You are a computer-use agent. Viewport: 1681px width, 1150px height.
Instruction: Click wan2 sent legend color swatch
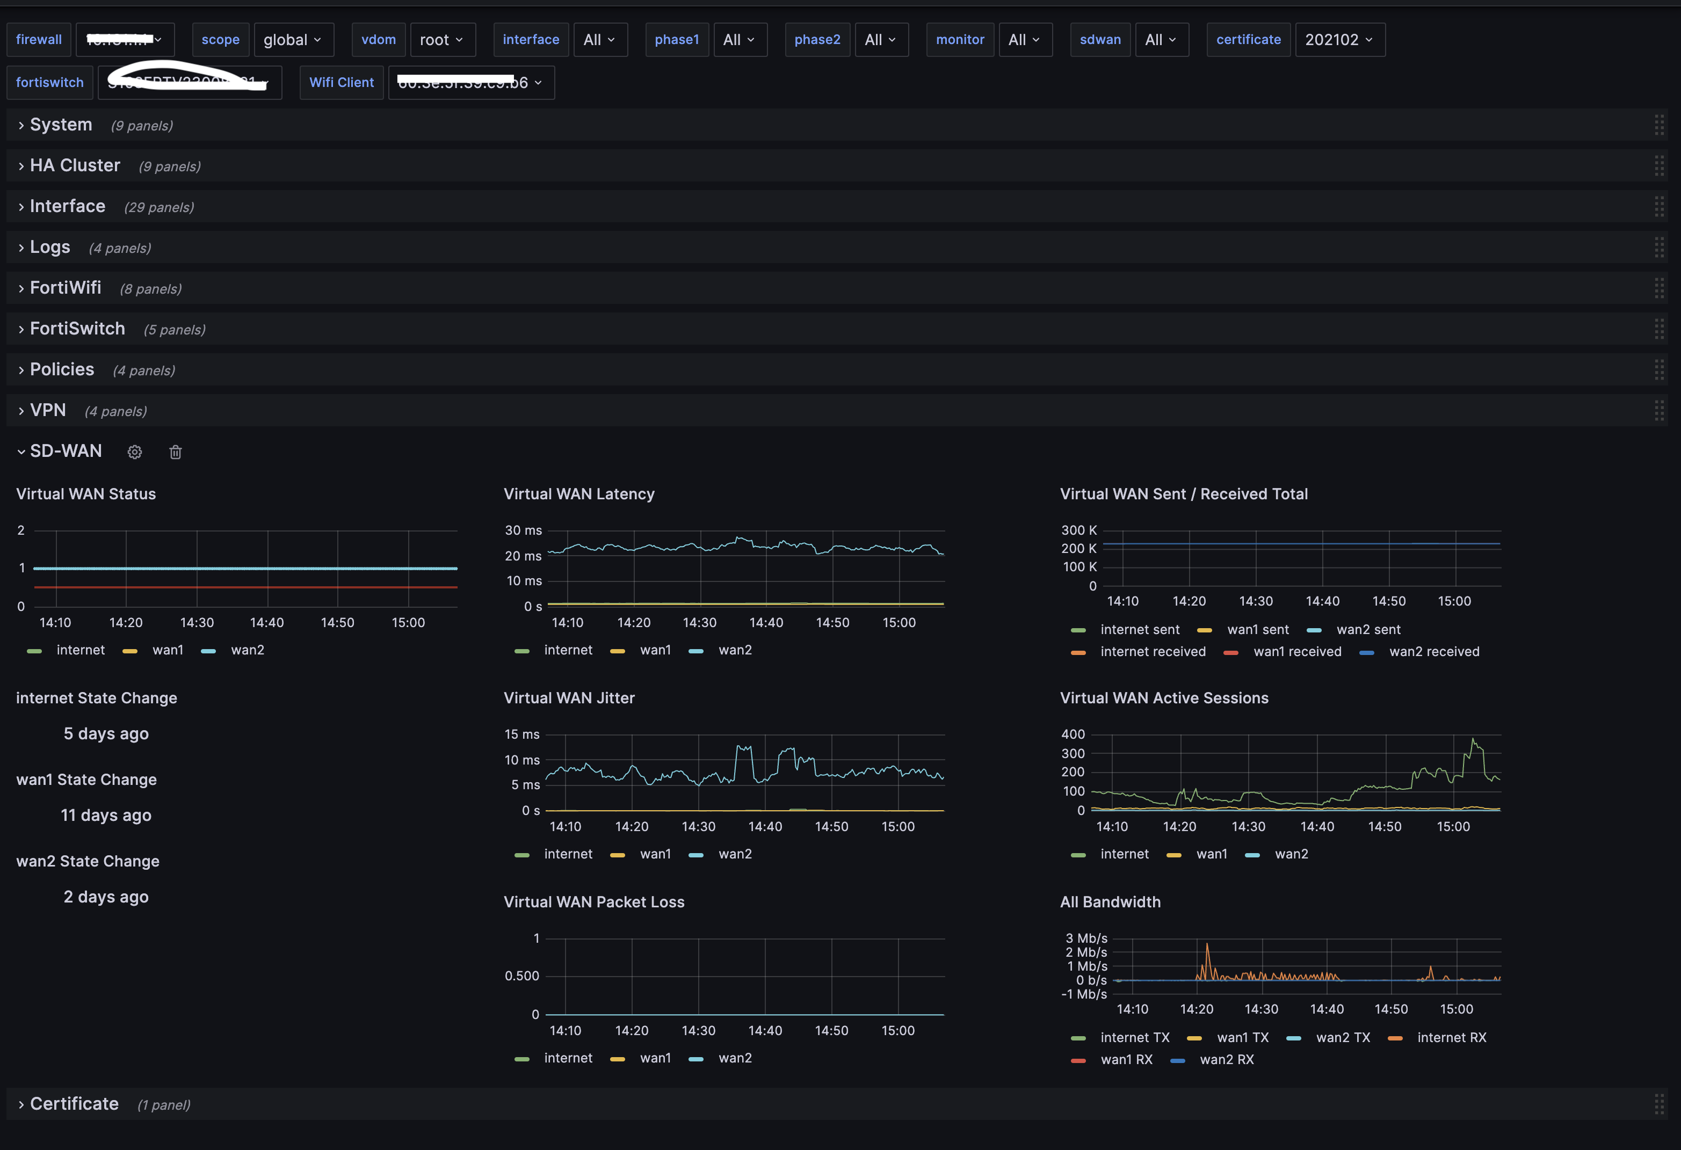click(x=1314, y=630)
